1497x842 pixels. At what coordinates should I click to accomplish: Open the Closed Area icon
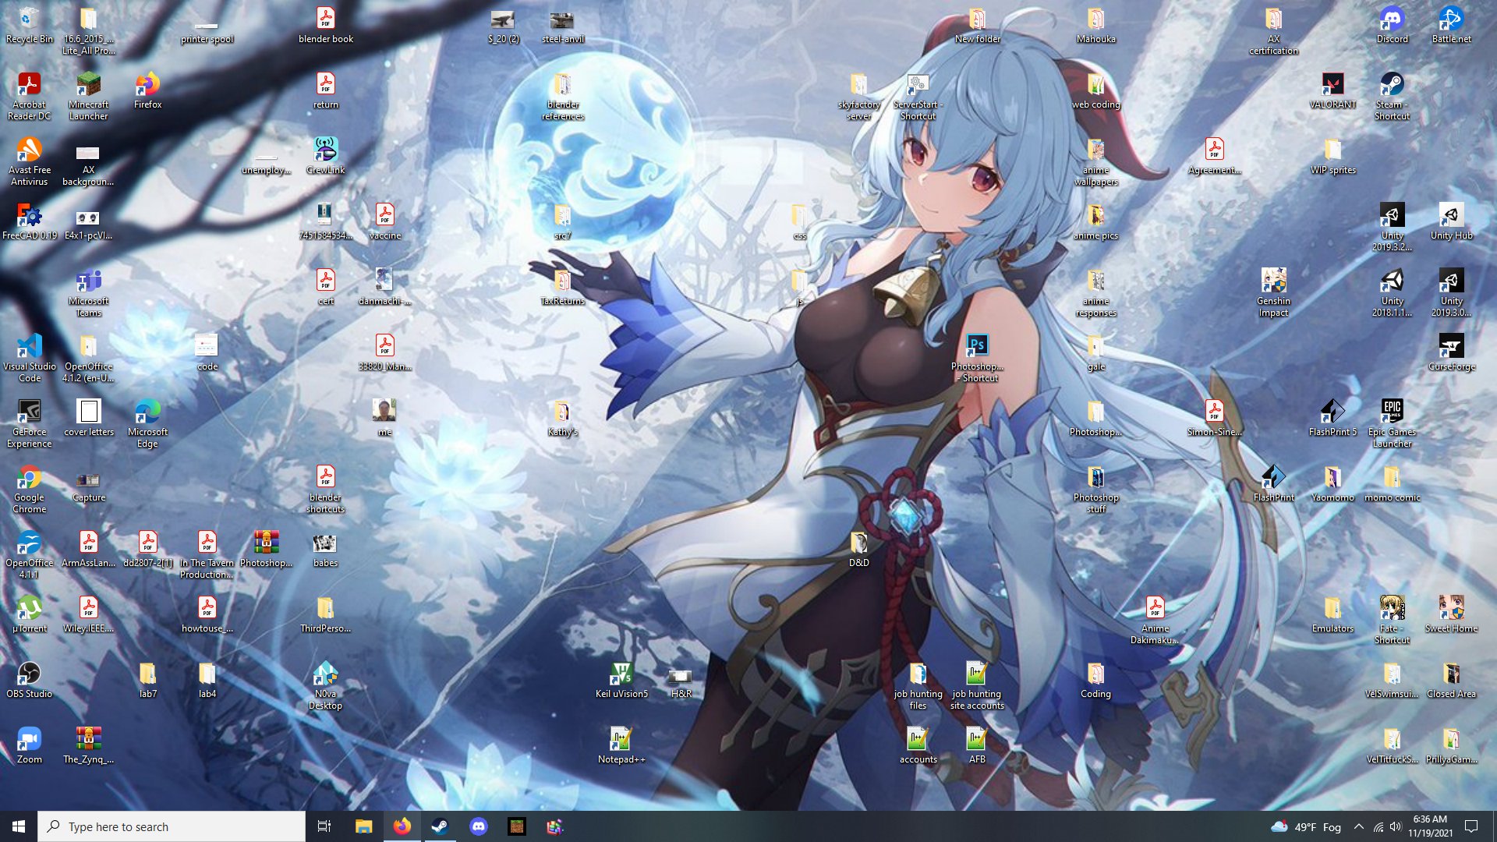coord(1451,680)
